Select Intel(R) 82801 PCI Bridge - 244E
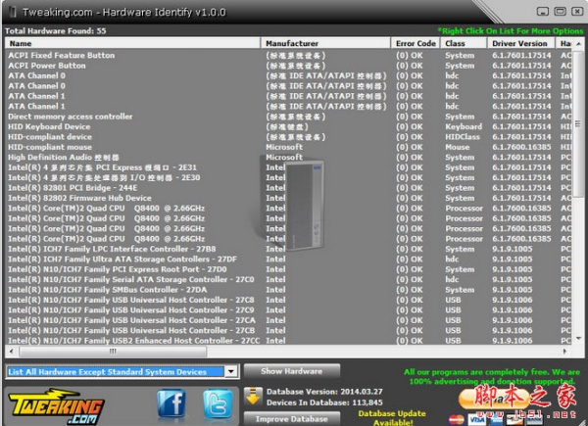This screenshot has width=588, height=426. click(288, 188)
